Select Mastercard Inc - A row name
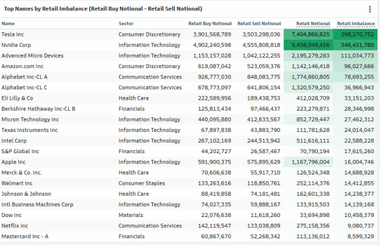 (25, 237)
